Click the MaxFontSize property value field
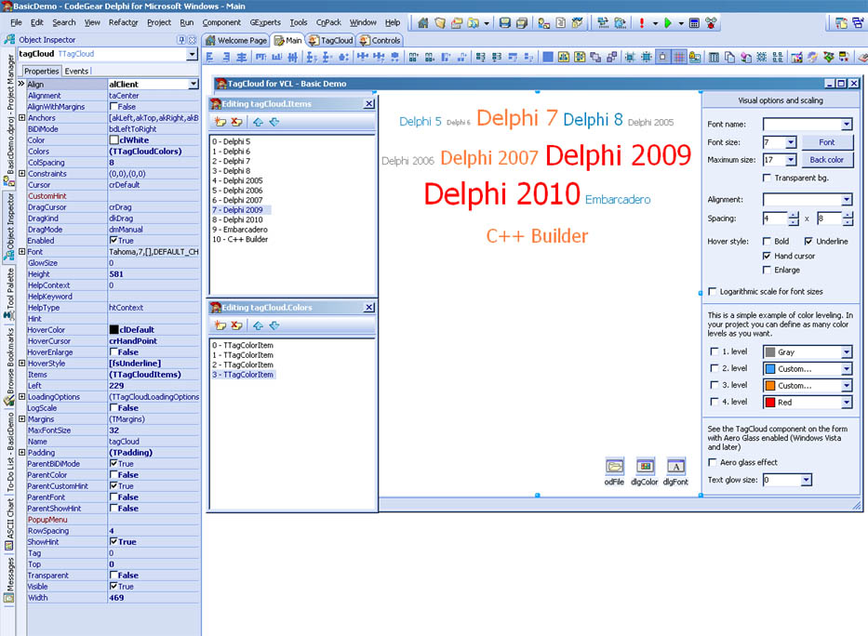The height and width of the screenshot is (636, 868). pyautogui.click(x=154, y=431)
